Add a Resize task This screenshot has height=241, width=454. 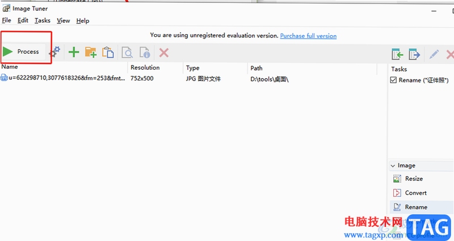click(x=414, y=179)
